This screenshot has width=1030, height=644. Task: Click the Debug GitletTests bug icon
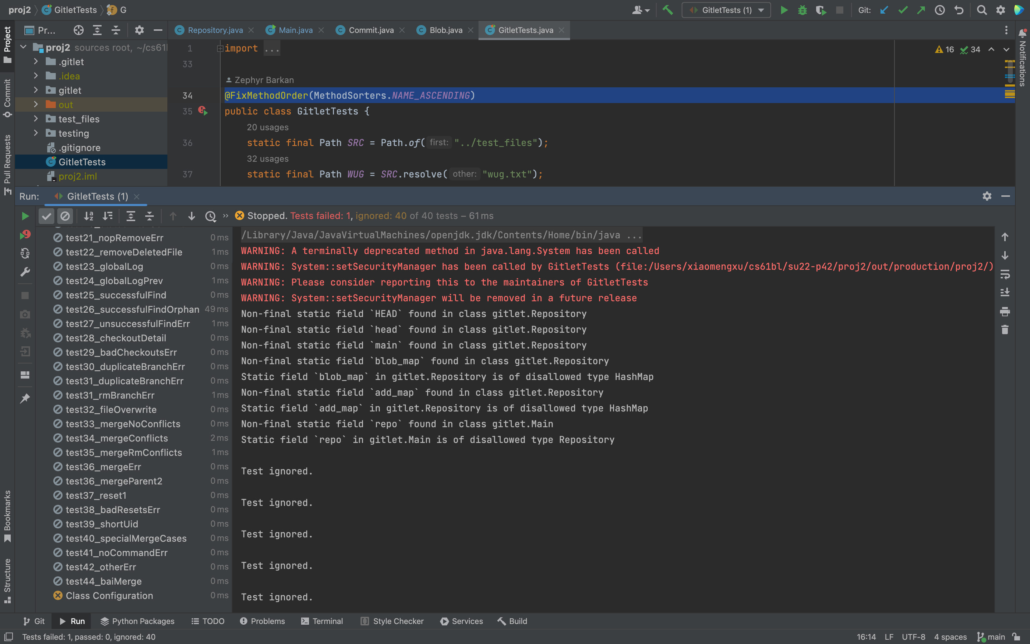[x=802, y=10]
